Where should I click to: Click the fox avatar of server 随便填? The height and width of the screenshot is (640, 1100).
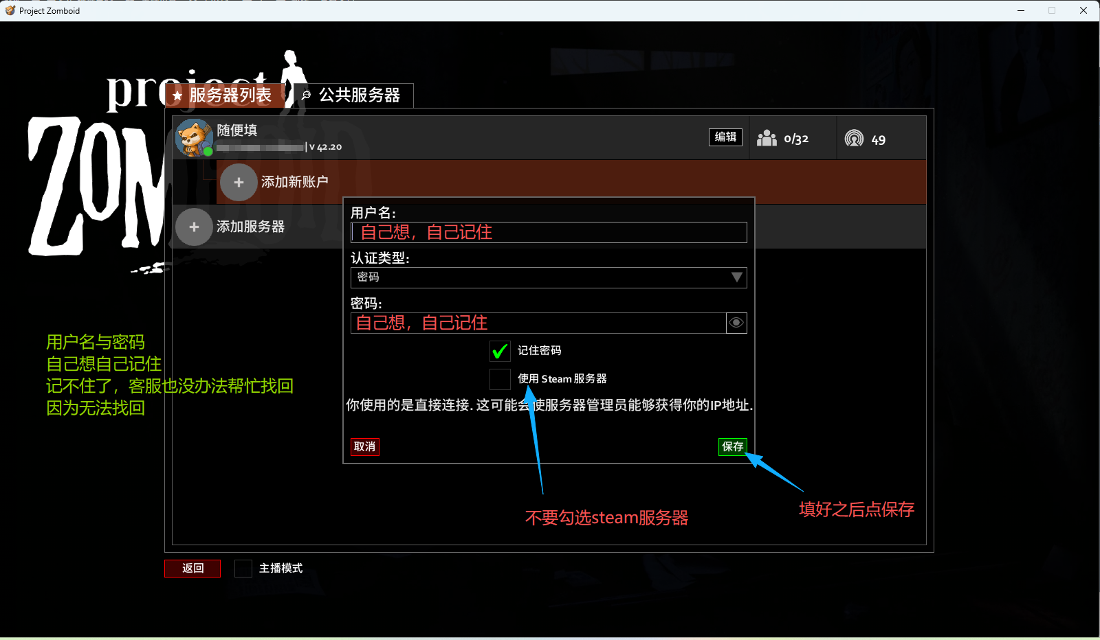[194, 137]
